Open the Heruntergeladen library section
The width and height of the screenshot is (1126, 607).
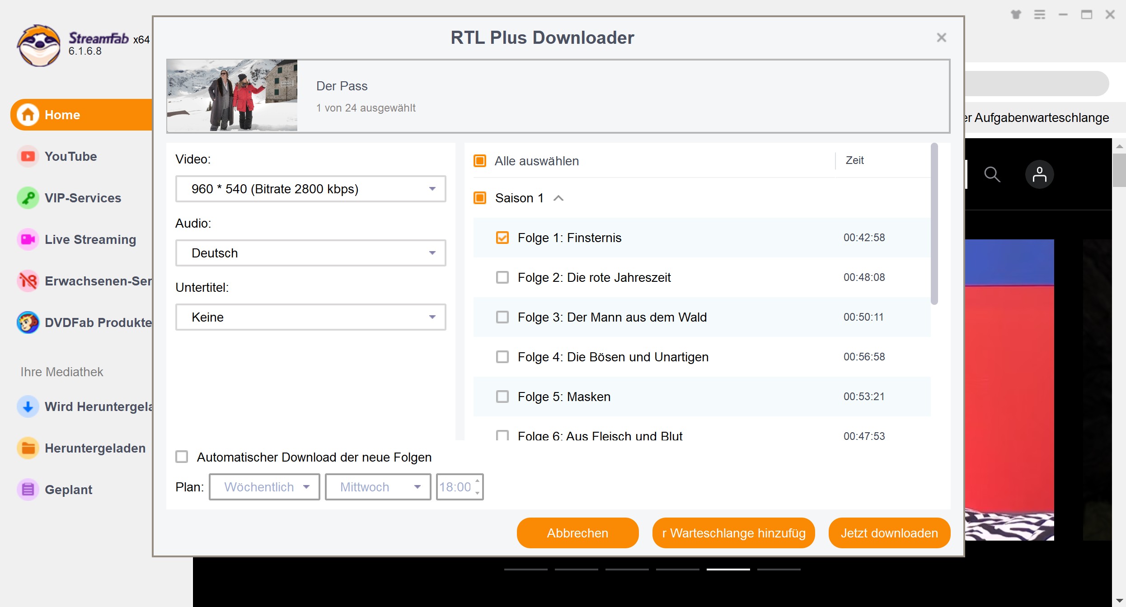click(81, 448)
